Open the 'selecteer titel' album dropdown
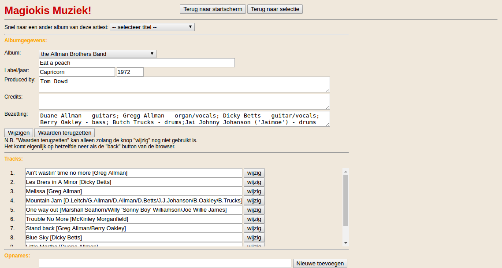The image size is (502, 268). (152, 27)
